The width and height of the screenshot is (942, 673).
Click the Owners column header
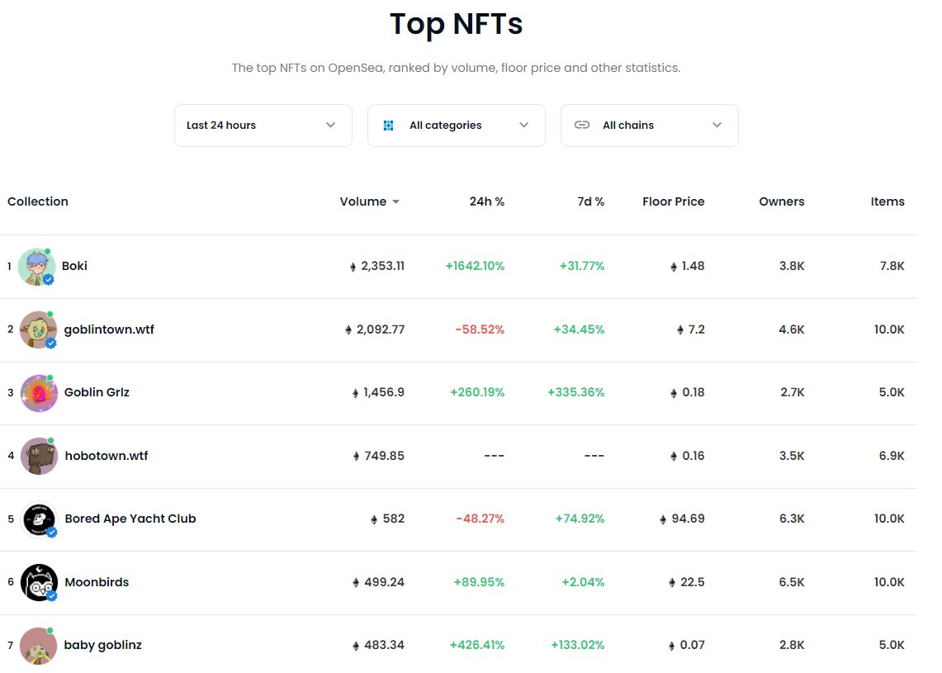point(782,201)
